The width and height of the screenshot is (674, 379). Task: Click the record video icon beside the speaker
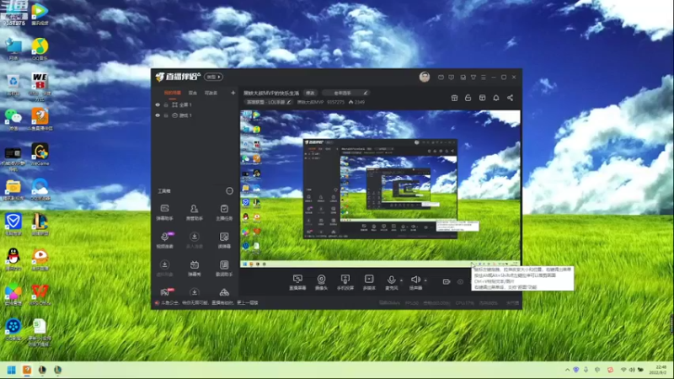[447, 282]
